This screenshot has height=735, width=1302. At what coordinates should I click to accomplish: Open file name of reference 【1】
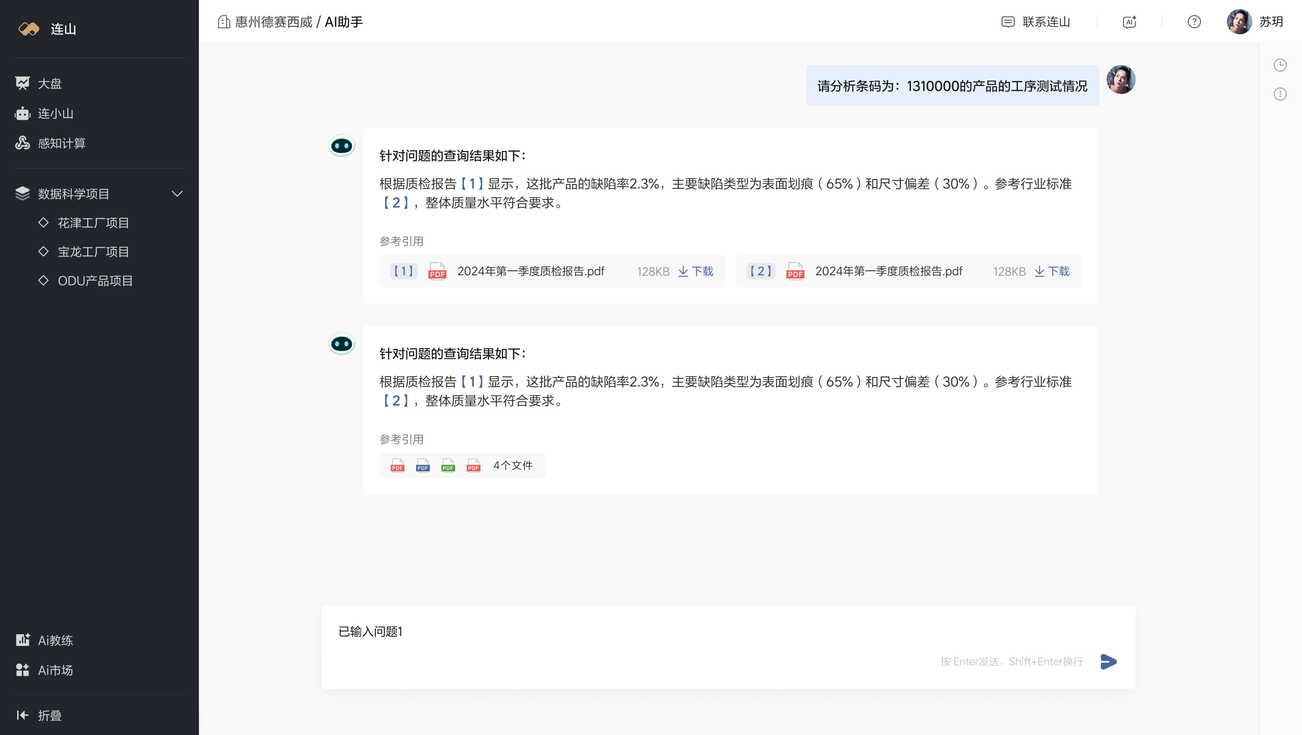531,272
